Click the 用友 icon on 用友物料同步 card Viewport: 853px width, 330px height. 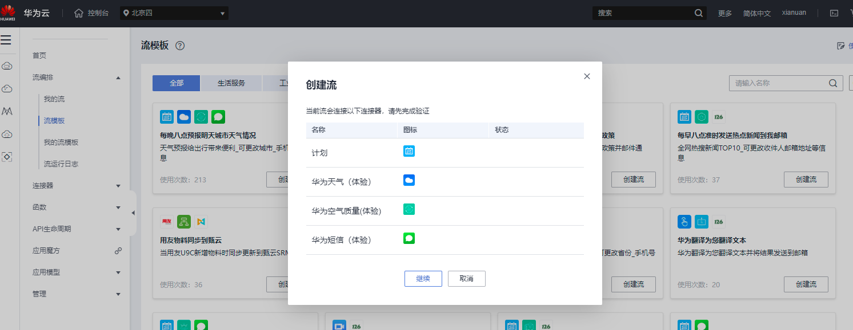pyautogui.click(x=167, y=221)
